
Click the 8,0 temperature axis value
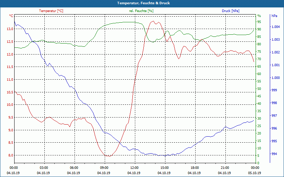pyautogui.click(x=11, y=155)
